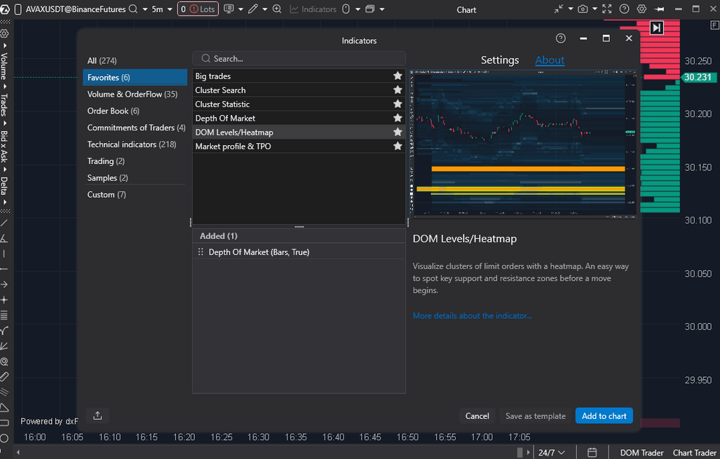720x459 pixels.
Task: Toggle fullscreen mode icon in the header
Action: tap(607, 9)
